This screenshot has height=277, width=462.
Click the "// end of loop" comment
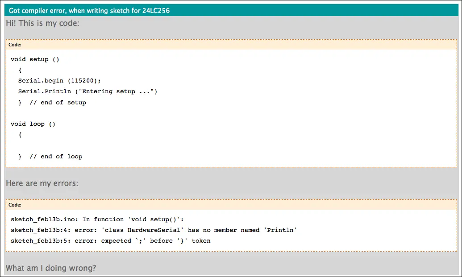56,157
